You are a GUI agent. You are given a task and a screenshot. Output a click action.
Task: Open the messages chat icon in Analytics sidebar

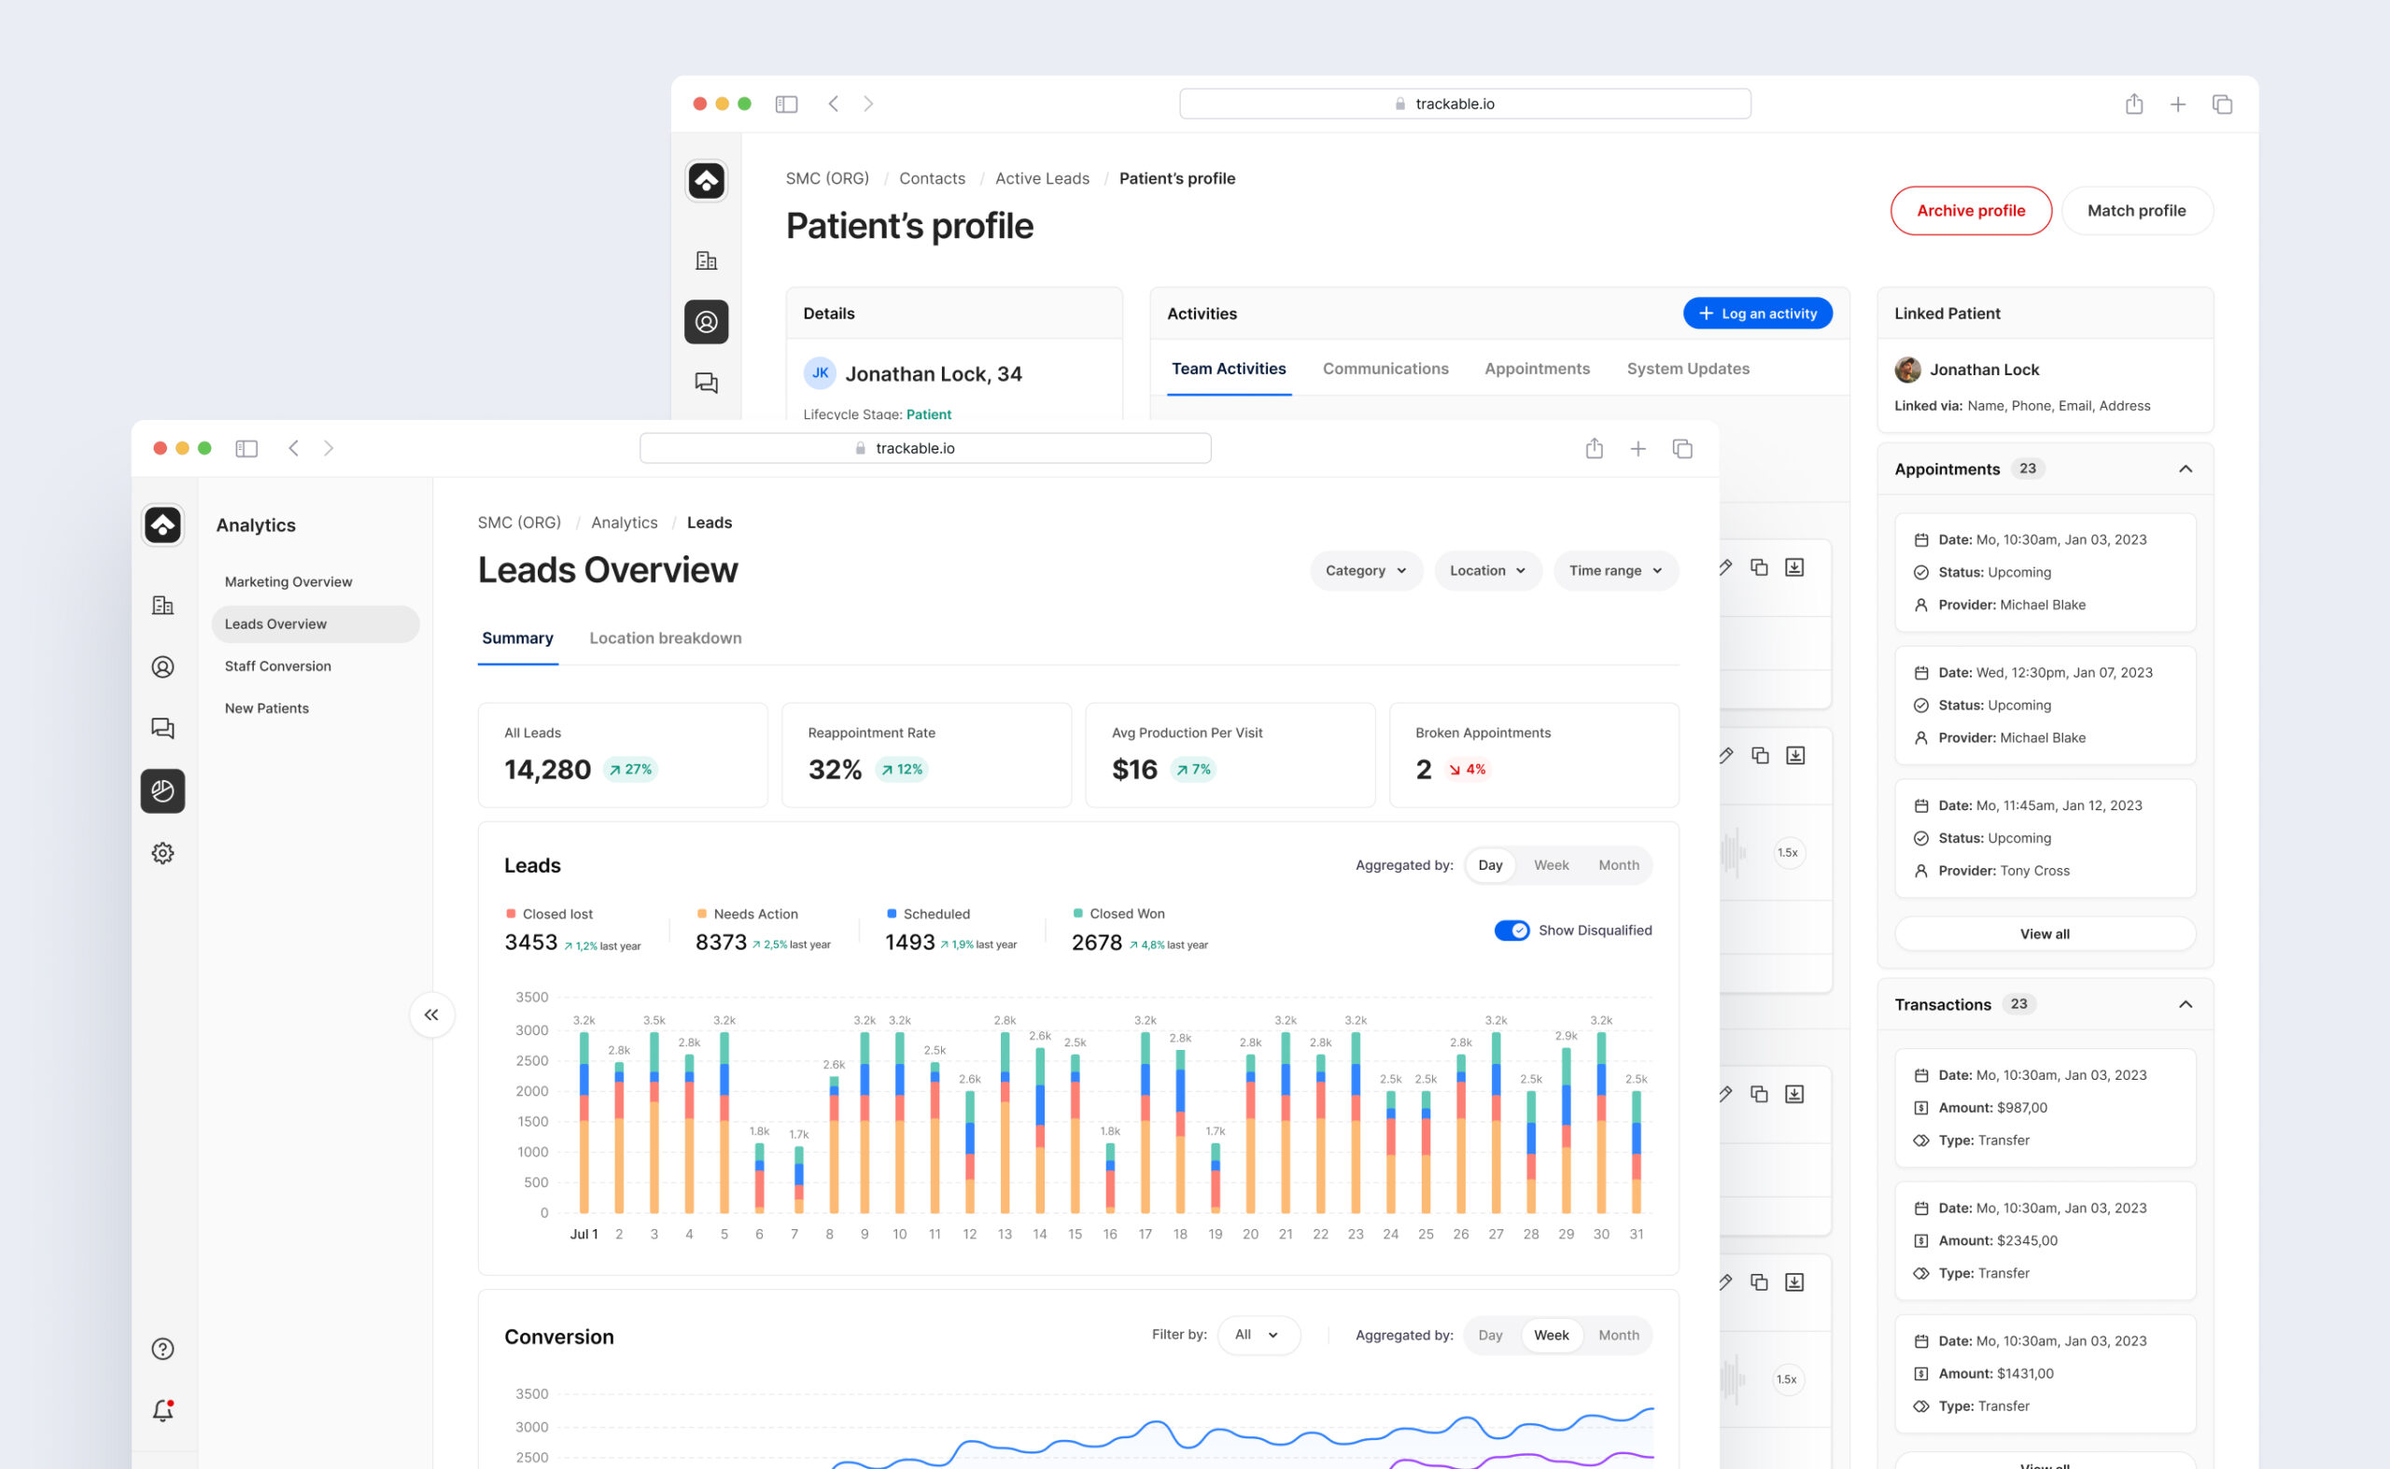(x=162, y=729)
